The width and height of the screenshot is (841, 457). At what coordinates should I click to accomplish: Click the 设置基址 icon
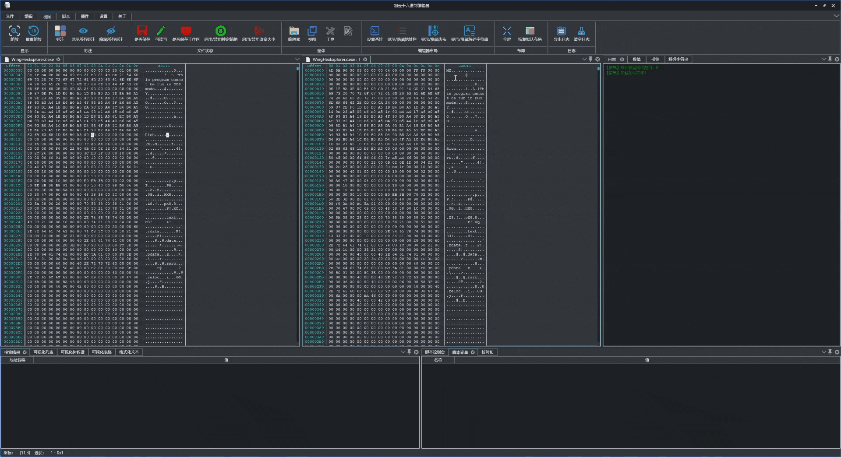click(x=375, y=31)
